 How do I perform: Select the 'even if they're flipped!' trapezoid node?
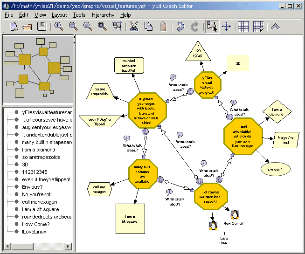click(x=99, y=122)
